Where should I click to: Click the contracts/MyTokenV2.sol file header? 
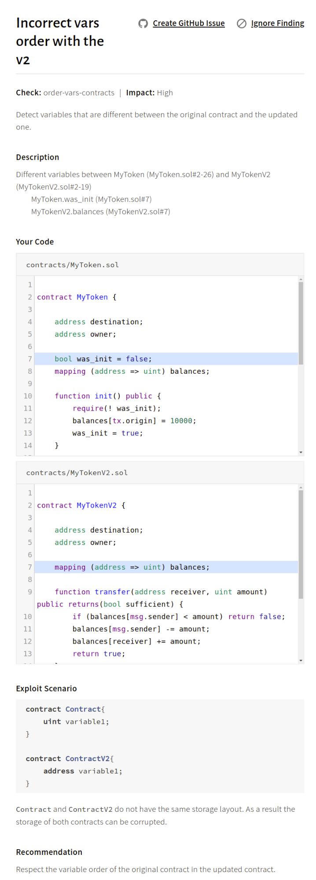tap(77, 473)
